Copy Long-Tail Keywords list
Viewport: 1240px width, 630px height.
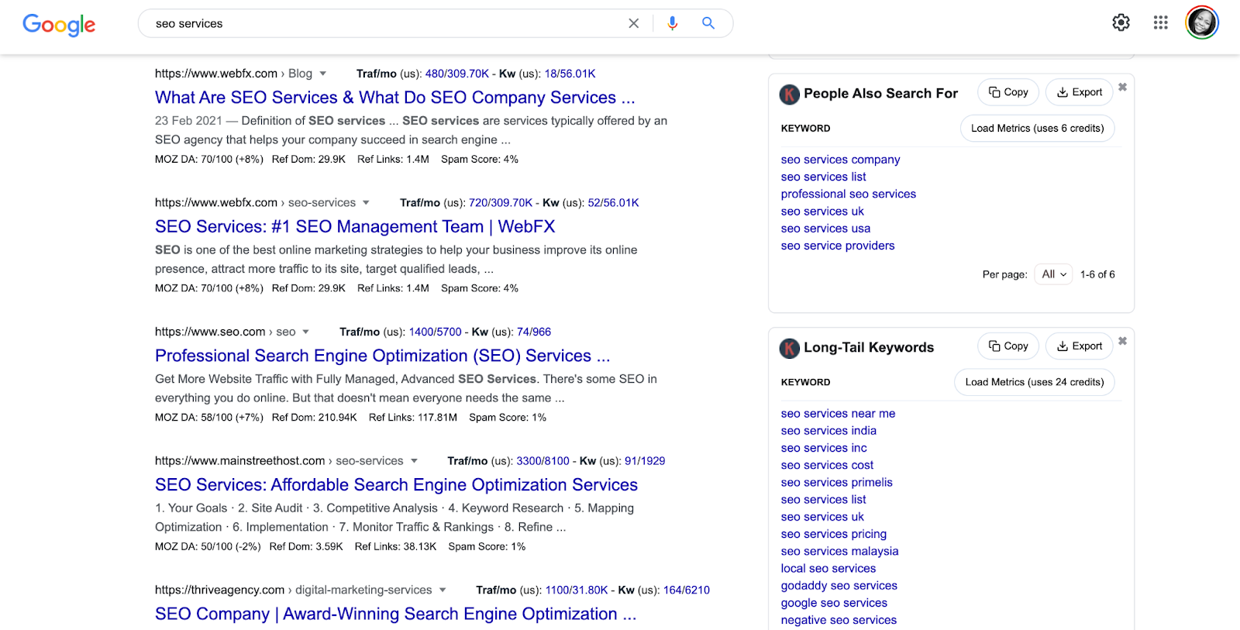point(1008,346)
